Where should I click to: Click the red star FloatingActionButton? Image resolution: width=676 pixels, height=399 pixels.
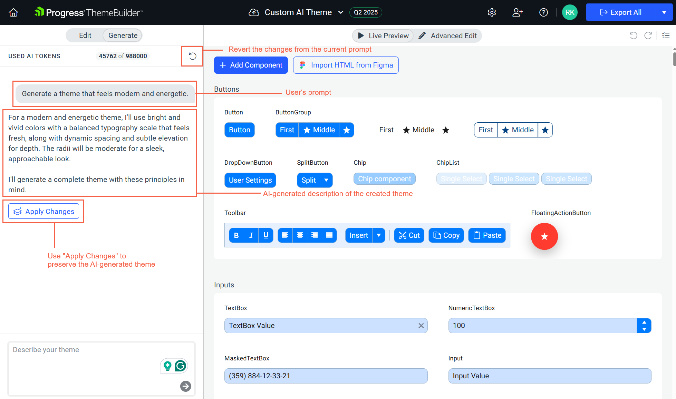(x=544, y=236)
